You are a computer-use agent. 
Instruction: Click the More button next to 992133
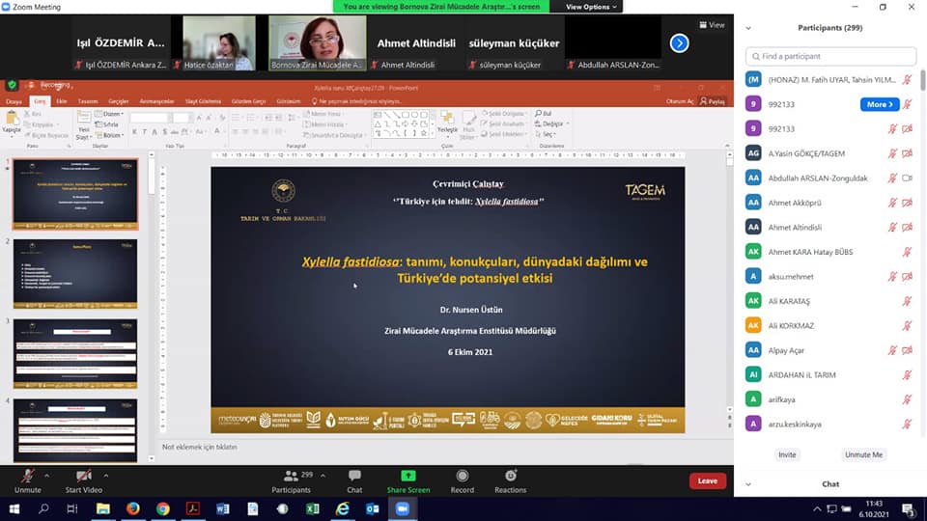(x=879, y=104)
